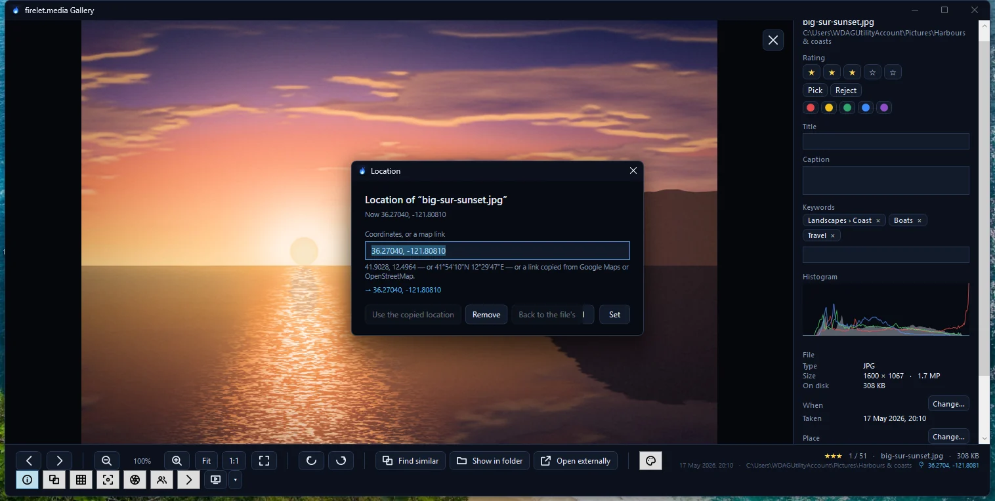The width and height of the screenshot is (995, 501).
Task: Go to the previous image
Action: (29, 461)
